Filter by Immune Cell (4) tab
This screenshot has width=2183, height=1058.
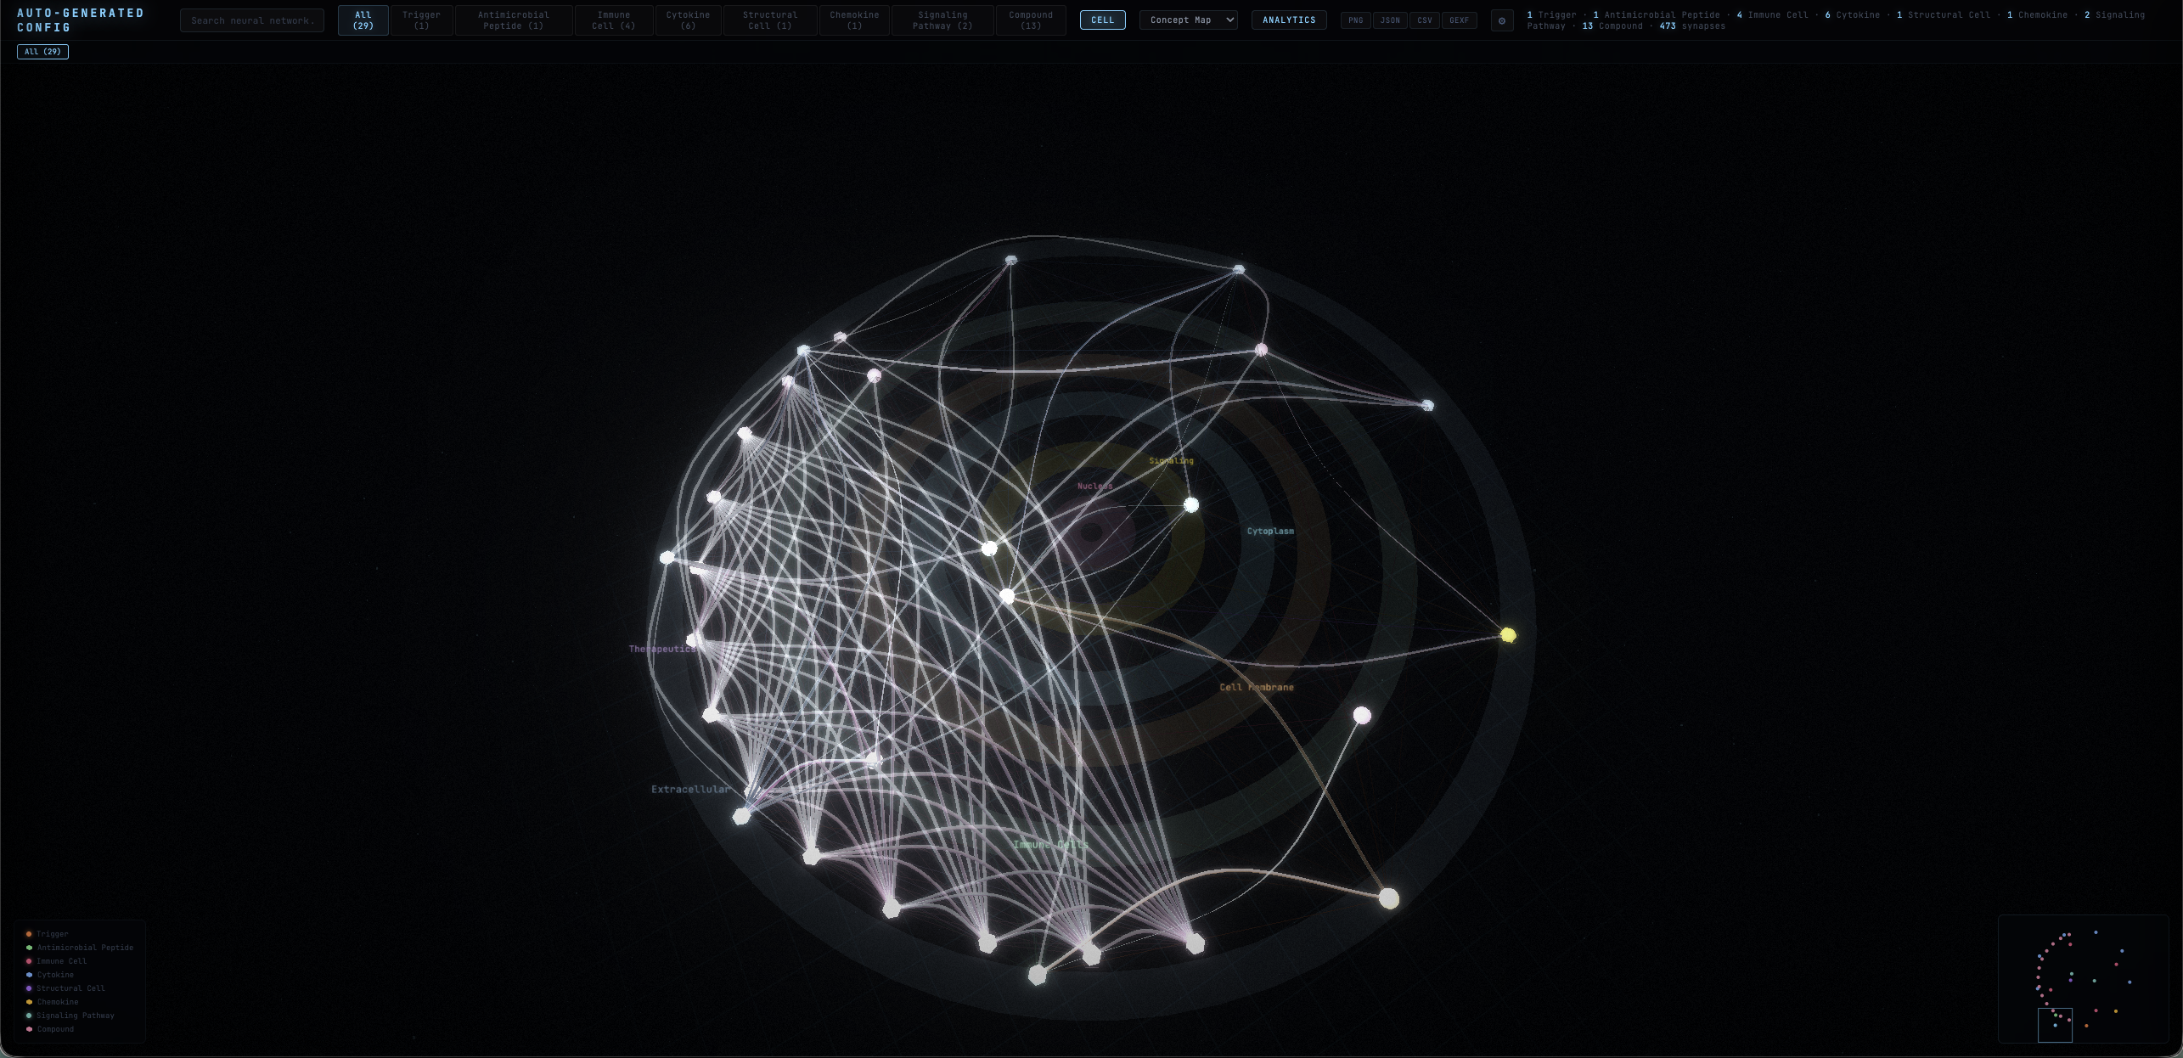[614, 20]
